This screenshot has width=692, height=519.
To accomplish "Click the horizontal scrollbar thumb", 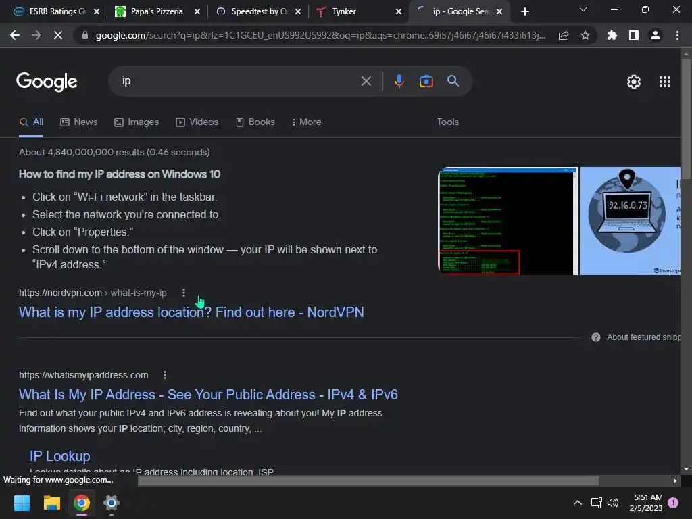I will pos(368,480).
